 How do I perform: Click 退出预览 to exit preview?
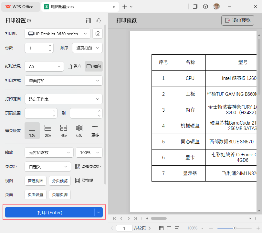pyautogui.click(x=237, y=20)
